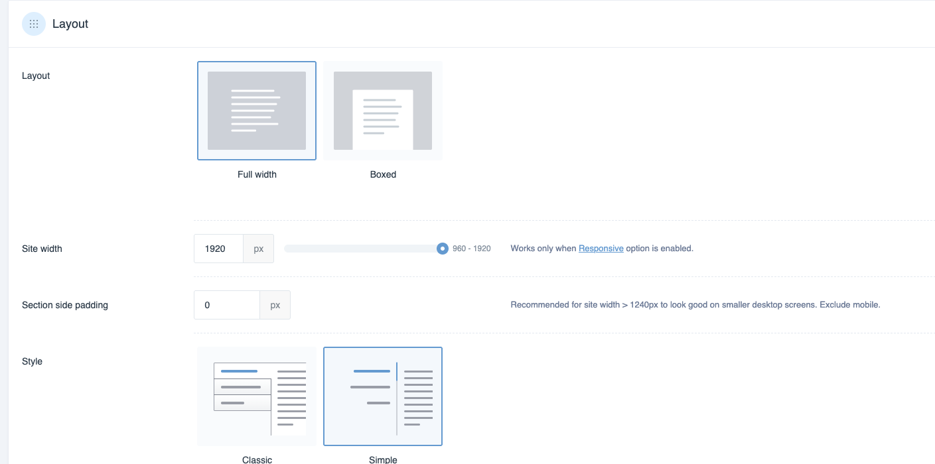
Task: Click the "960 - 1920" range text
Action: (472, 249)
